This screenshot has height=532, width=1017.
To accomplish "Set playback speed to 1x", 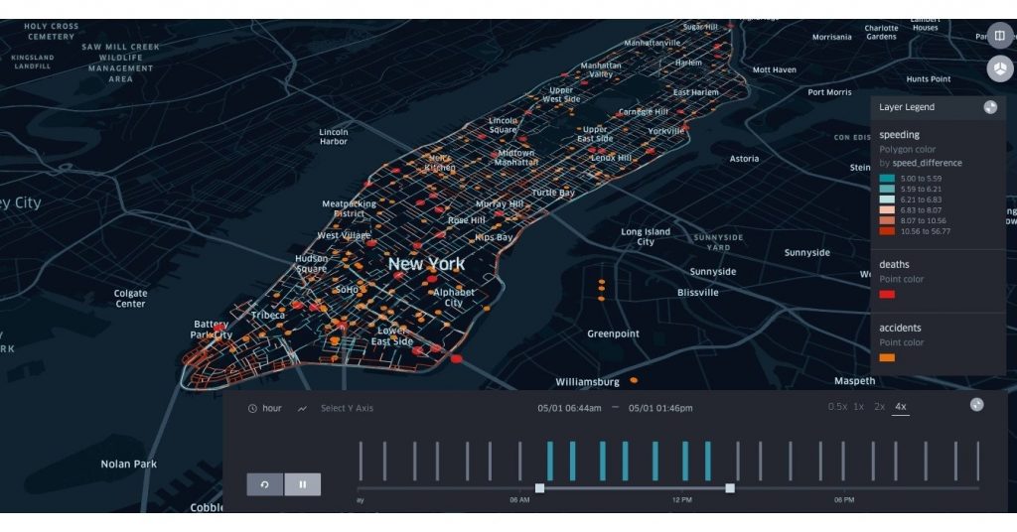I will tap(859, 407).
